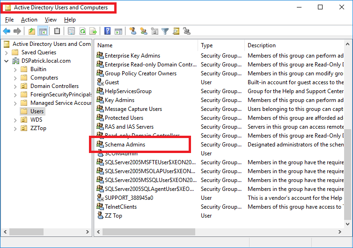Open Properties from the toolbar icon
The height and width of the screenshot is (248, 353).
pyautogui.click(x=71, y=31)
